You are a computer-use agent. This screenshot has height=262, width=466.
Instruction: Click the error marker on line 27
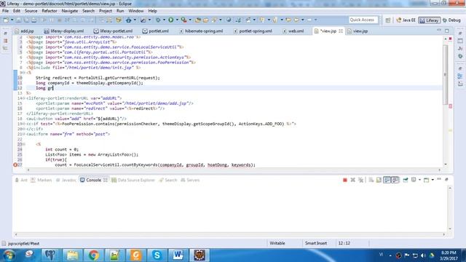coord(15,164)
